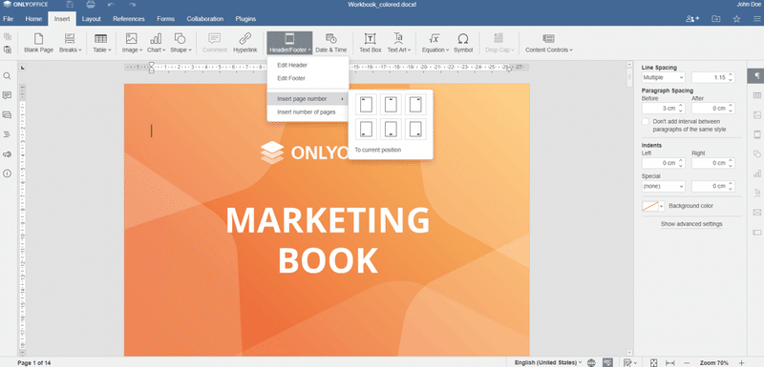Switch to the References tab
Screen dimensions: 764x367
(x=129, y=19)
